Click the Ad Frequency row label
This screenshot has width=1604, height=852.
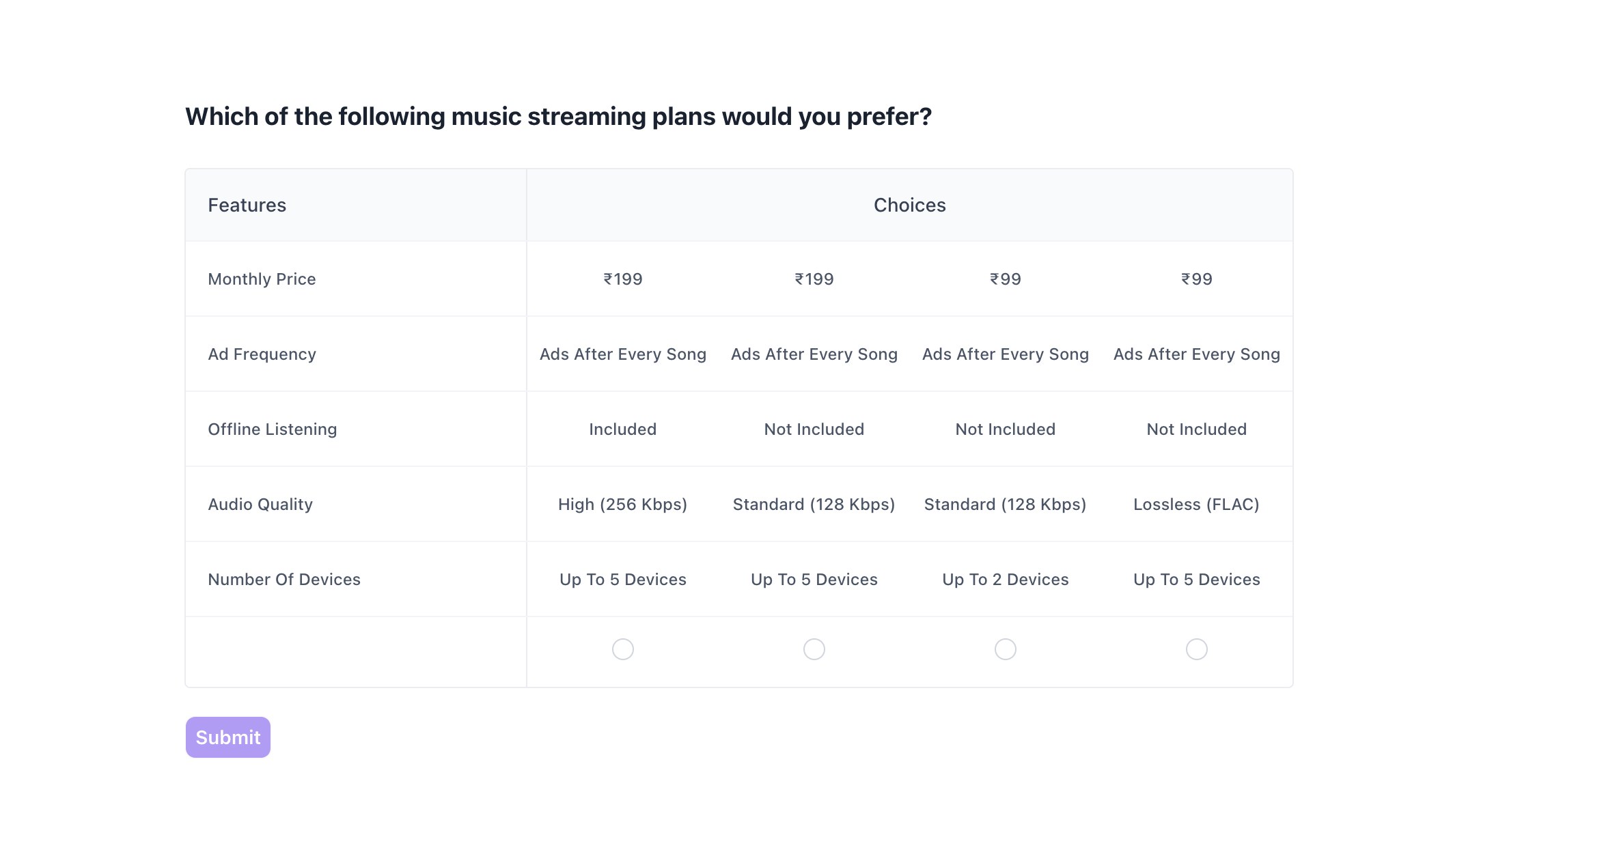pyautogui.click(x=262, y=354)
